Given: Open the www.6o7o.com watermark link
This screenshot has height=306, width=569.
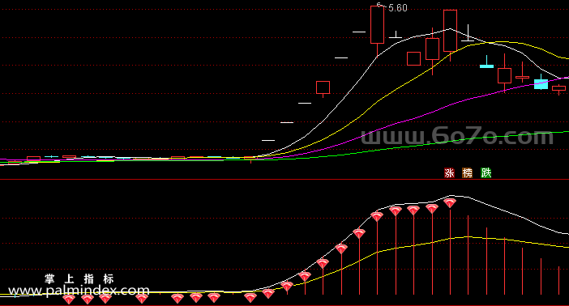Looking at the screenshot, I should (x=458, y=136).
